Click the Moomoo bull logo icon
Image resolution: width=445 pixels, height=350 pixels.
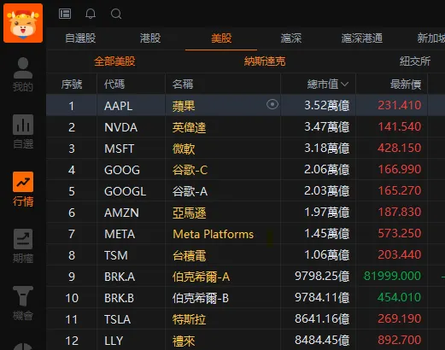pos(23,23)
